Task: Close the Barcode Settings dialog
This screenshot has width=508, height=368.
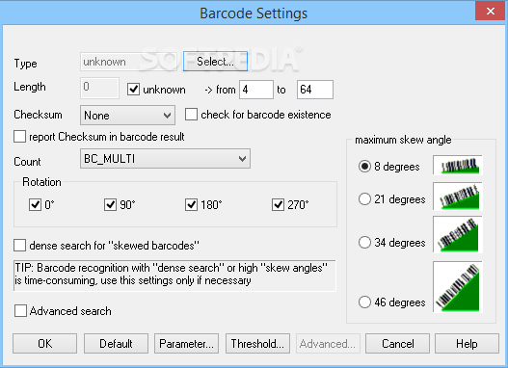Action: coord(491,11)
